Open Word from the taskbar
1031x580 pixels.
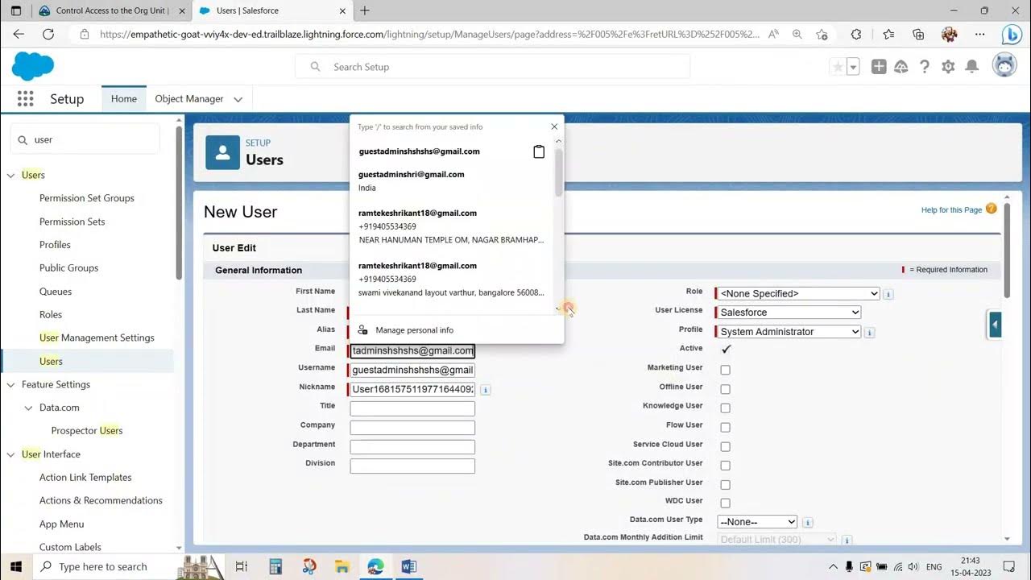tap(408, 566)
